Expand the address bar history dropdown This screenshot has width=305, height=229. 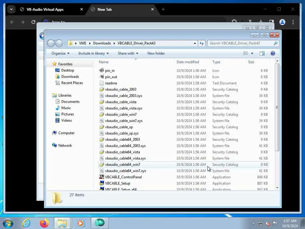(195, 44)
